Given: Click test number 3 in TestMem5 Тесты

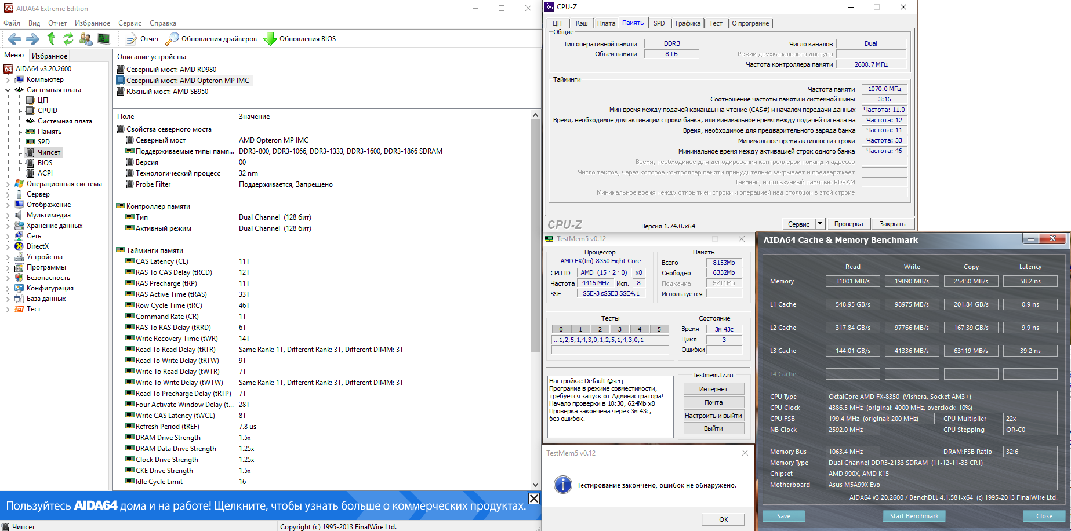Looking at the screenshot, I should [x=620, y=329].
